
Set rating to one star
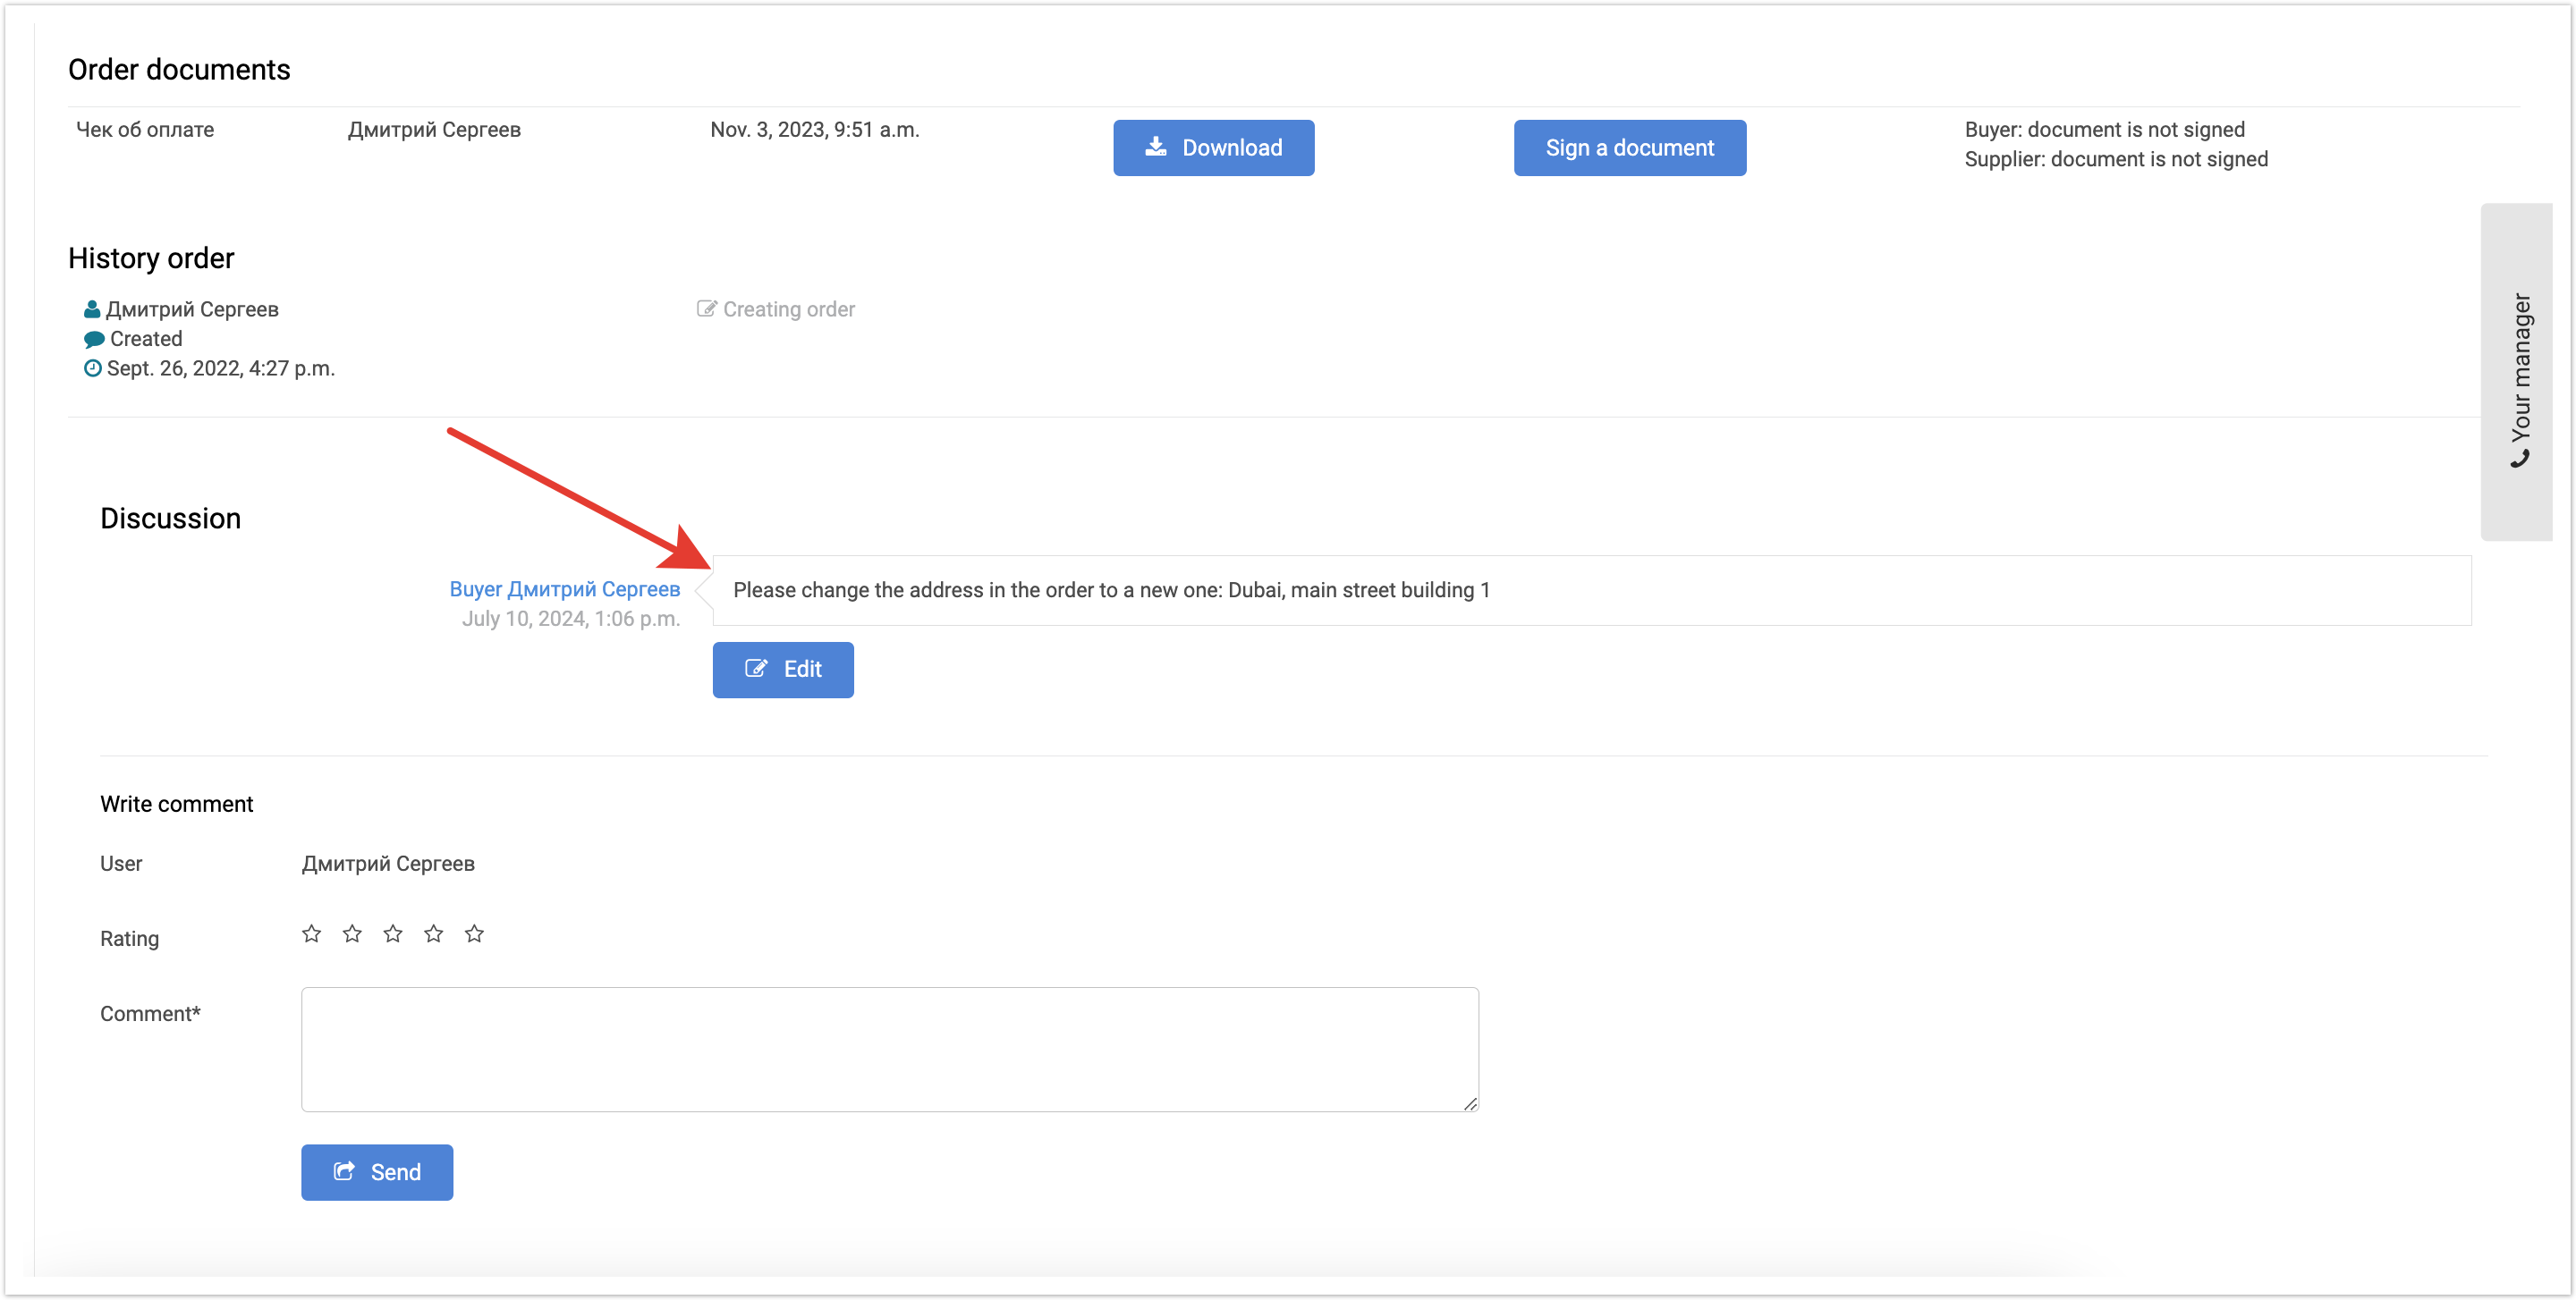(311, 933)
